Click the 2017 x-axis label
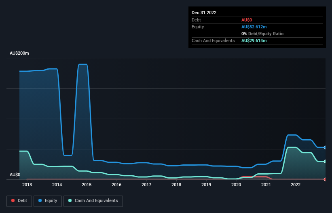 [146, 185]
